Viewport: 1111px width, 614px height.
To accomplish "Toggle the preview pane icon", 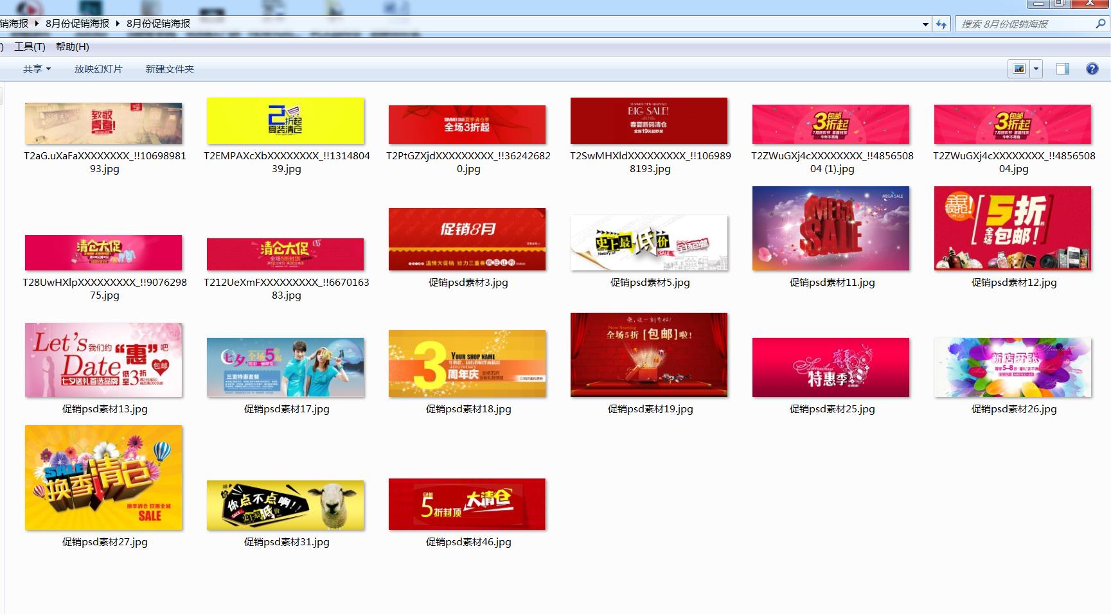I will click(1063, 69).
